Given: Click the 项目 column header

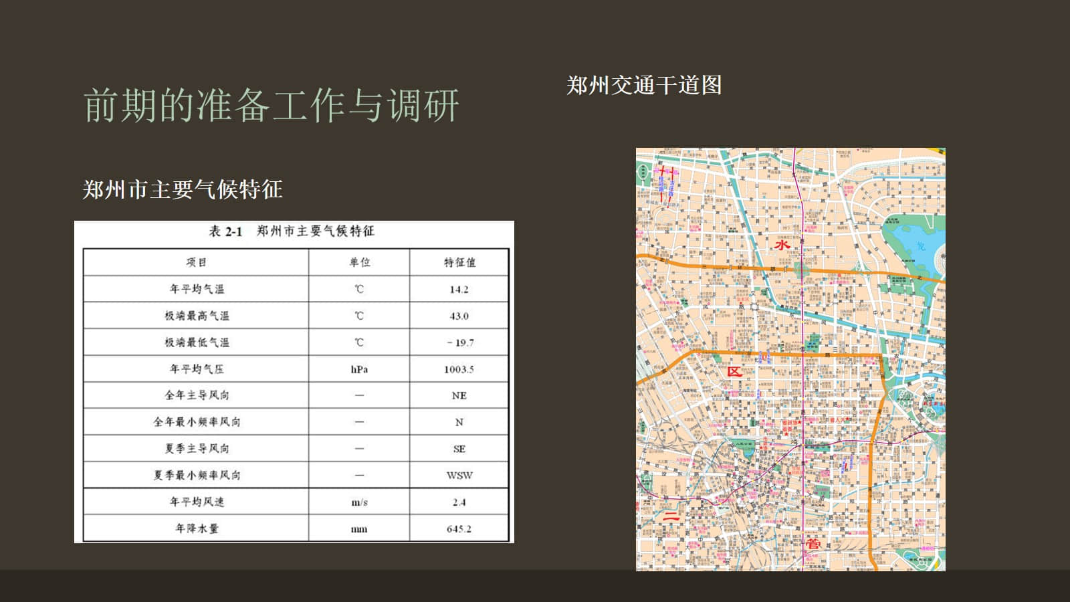Looking at the screenshot, I should point(196,262).
